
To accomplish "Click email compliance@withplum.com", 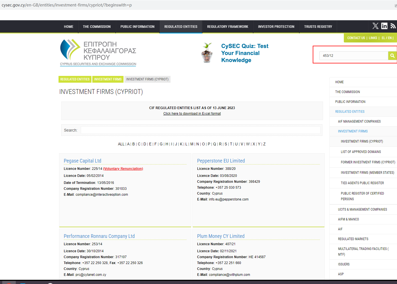I will (x=230, y=275).
